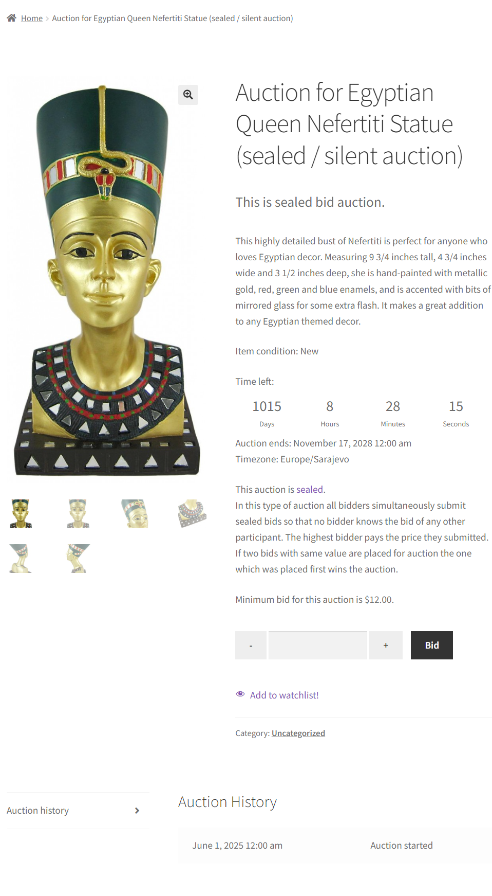Select the third headdress close-up thumbnail

(135, 514)
